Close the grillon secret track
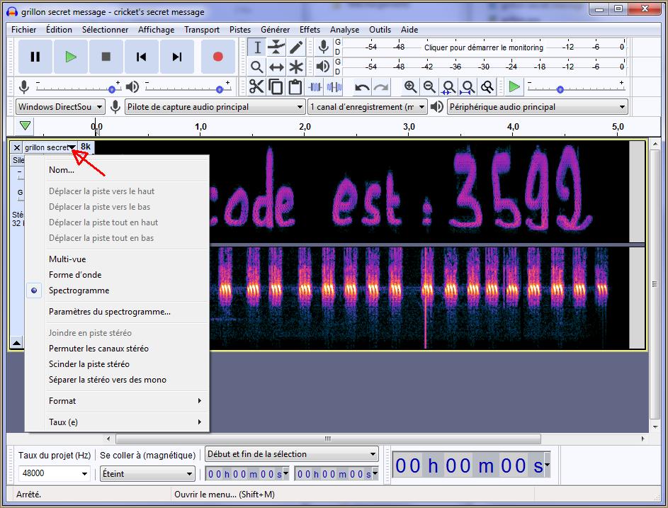Viewport: 668px width, 508px height. [x=17, y=147]
